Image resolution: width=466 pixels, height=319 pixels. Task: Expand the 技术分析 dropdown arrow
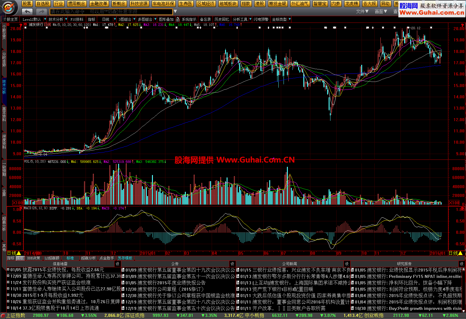(x=66, y=19)
